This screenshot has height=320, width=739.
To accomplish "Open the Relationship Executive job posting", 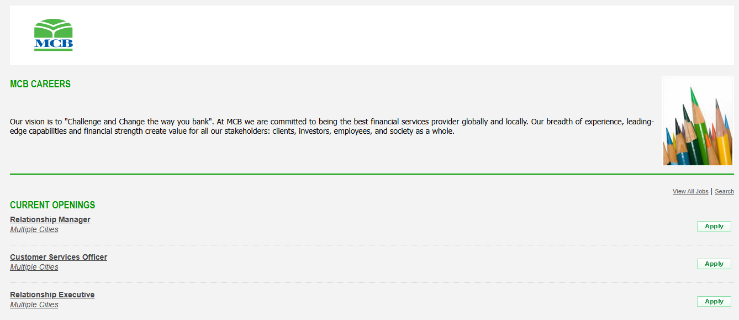I will 52,295.
